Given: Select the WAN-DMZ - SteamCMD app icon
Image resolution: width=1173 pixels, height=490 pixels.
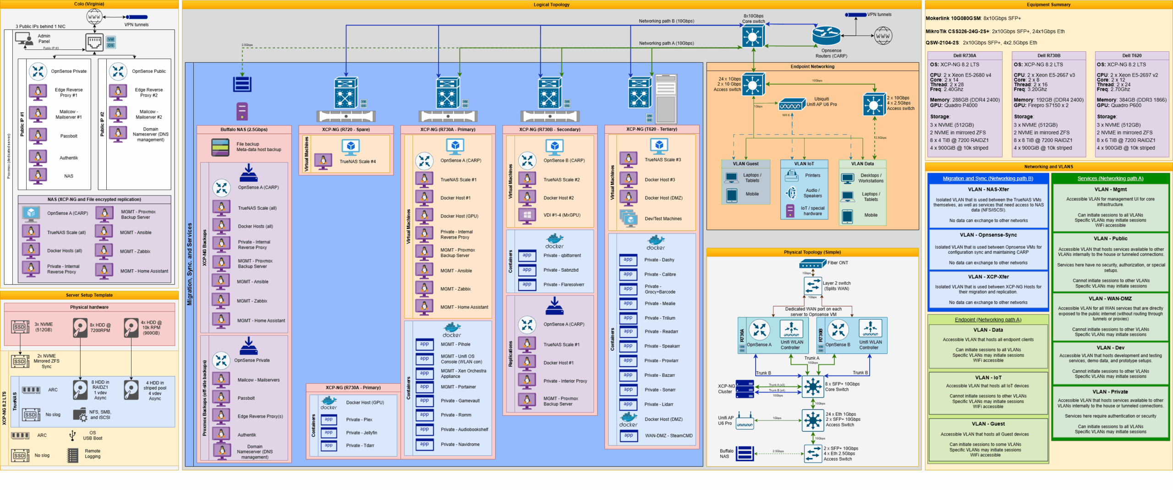Looking at the screenshot, I should pyautogui.click(x=628, y=436).
